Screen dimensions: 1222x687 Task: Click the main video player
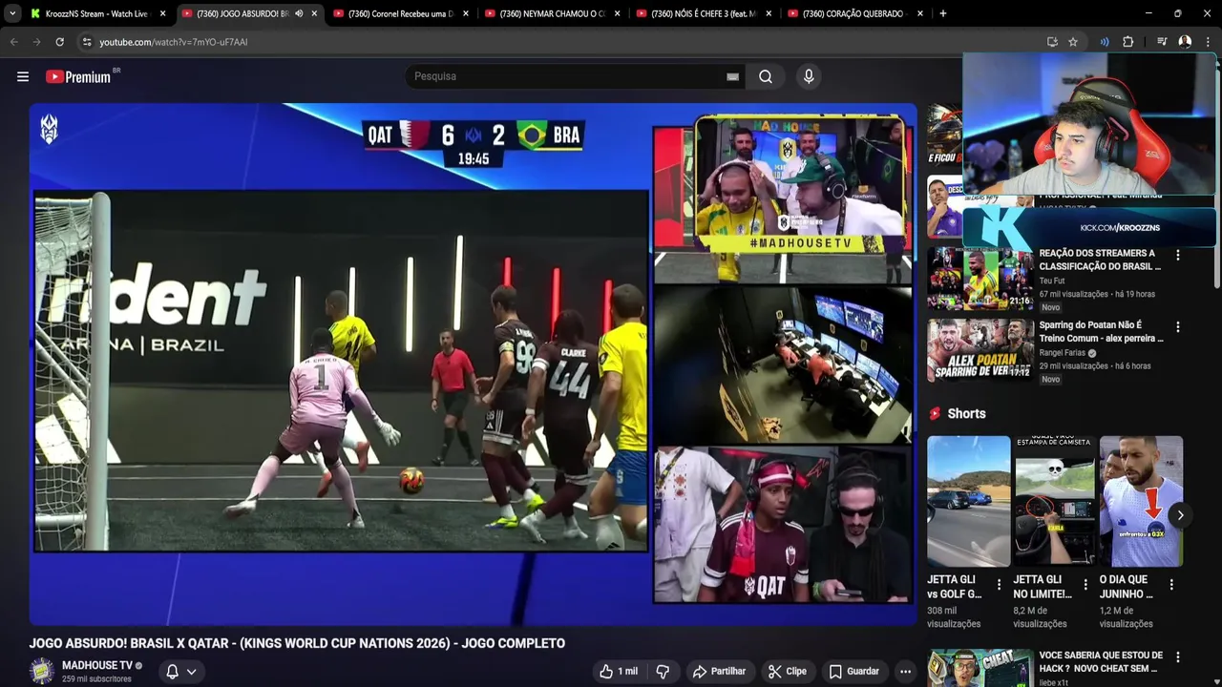point(473,364)
